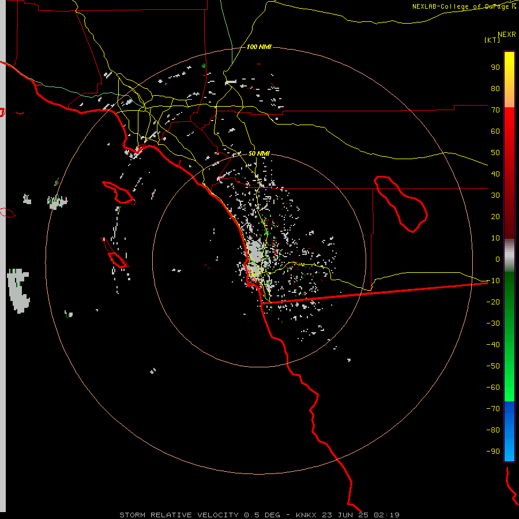Click the "KNKX" station ID in the caption
Image resolution: width=519 pixels, height=519 pixels.
pos(306,515)
